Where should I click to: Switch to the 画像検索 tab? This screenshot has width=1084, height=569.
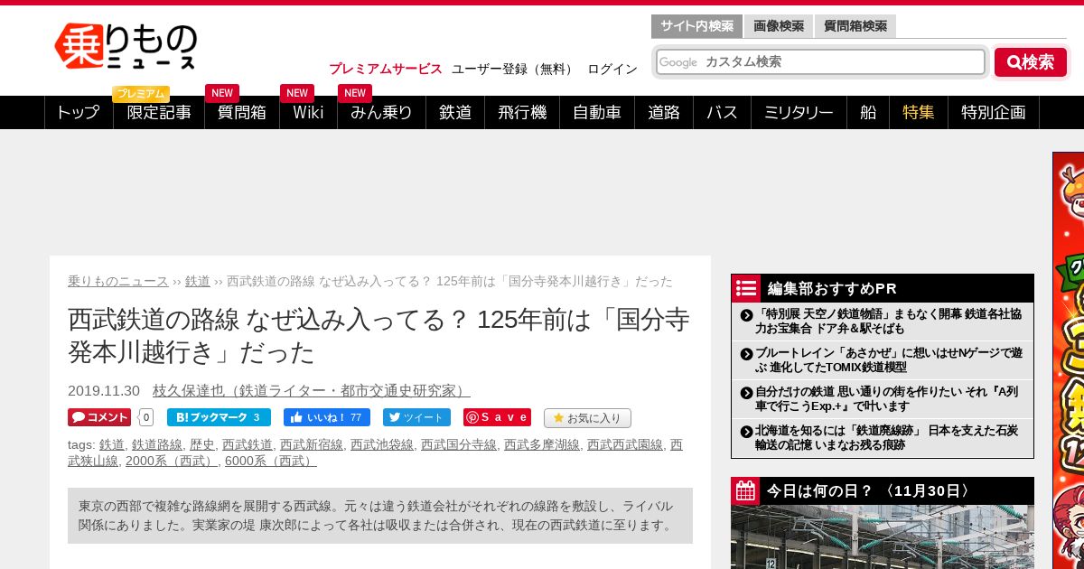pos(779,26)
